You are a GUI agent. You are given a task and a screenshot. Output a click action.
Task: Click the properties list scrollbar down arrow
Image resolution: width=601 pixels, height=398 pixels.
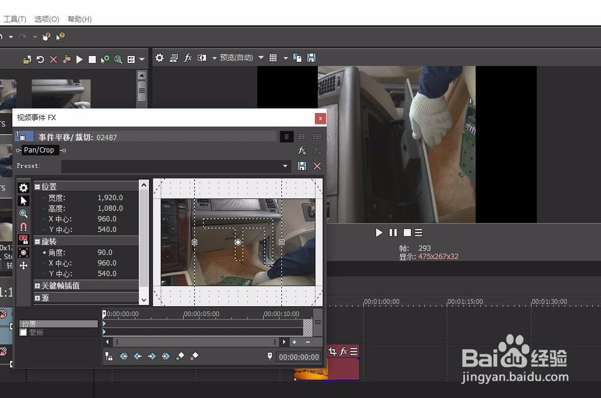(144, 300)
